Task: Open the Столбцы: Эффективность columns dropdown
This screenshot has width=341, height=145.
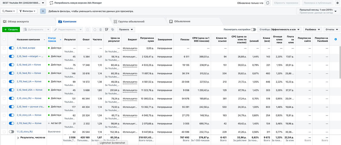Action: tap(280, 29)
